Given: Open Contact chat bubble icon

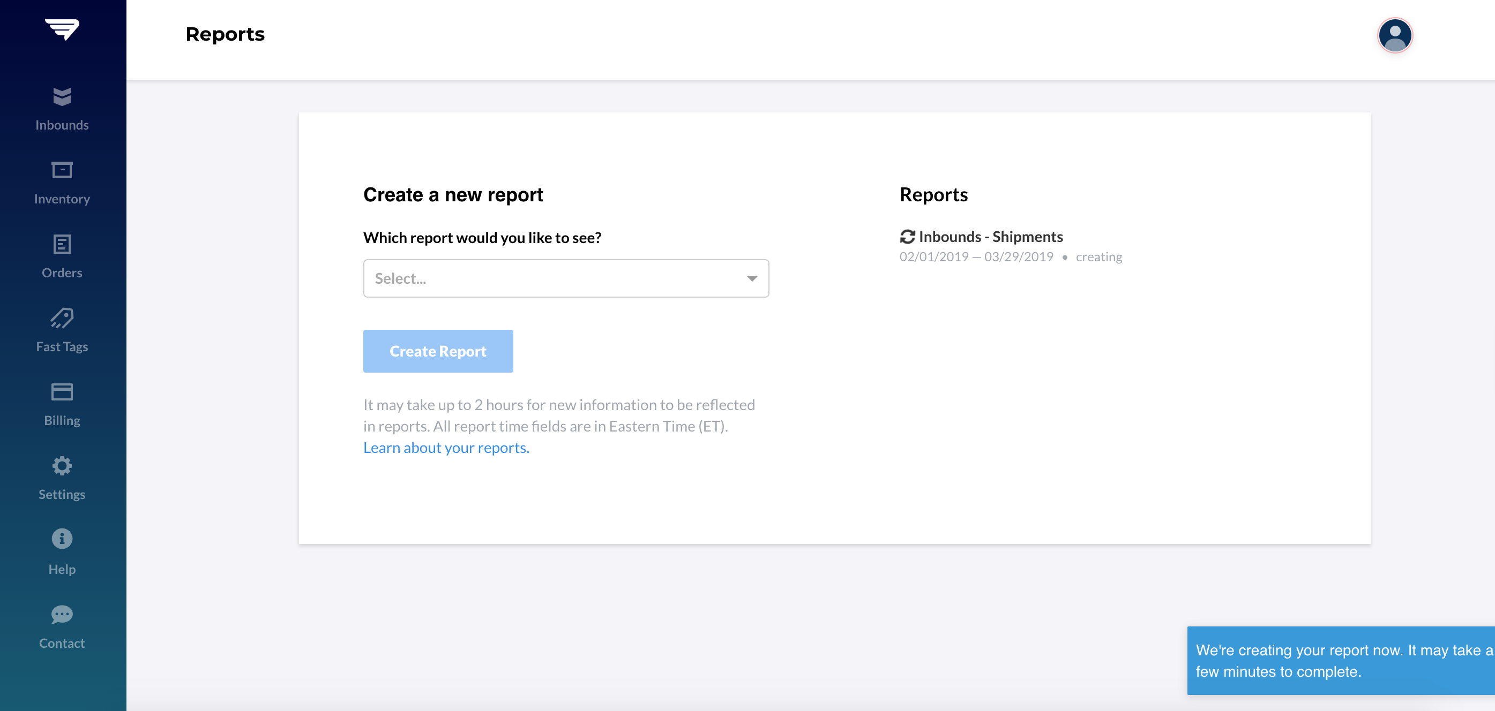Looking at the screenshot, I should click(62, 614).
